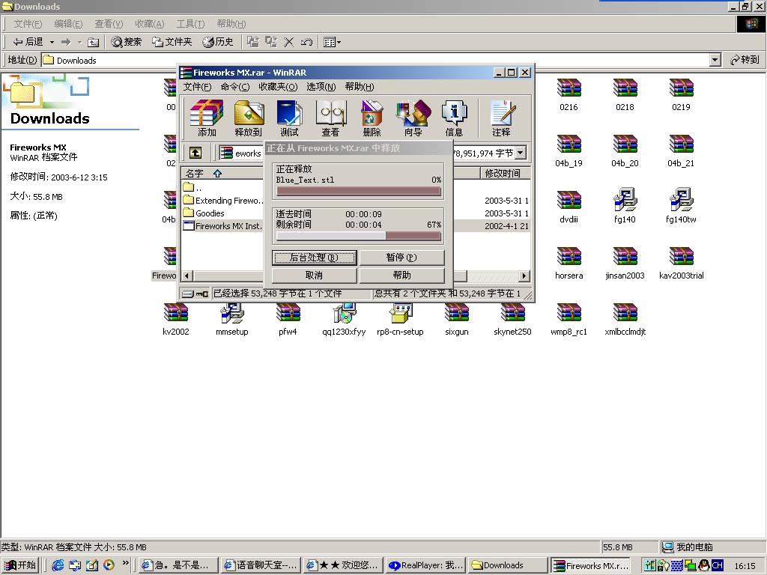Click the WinRAR Extract To (释放到) icon
This screenshot has height=575, width=767.
pyautogui.click(x=249, y=118)
